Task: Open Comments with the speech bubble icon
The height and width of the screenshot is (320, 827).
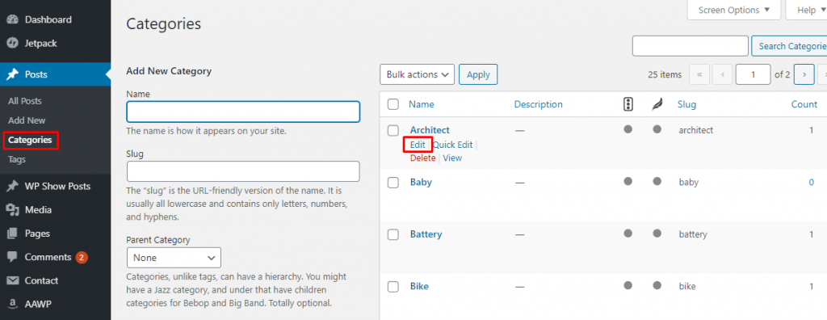Action: (x=12, y=257)
